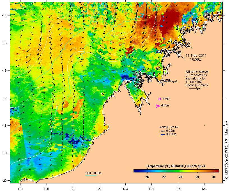Click the -20 latitude axis label
This screenshot has width=230, height=191.
click(x=4, y=180)
